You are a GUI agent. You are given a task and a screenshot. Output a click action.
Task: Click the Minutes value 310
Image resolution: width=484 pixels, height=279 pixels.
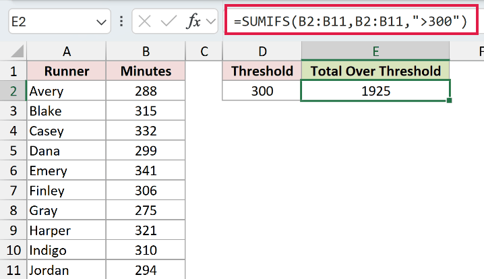[146, 250]
